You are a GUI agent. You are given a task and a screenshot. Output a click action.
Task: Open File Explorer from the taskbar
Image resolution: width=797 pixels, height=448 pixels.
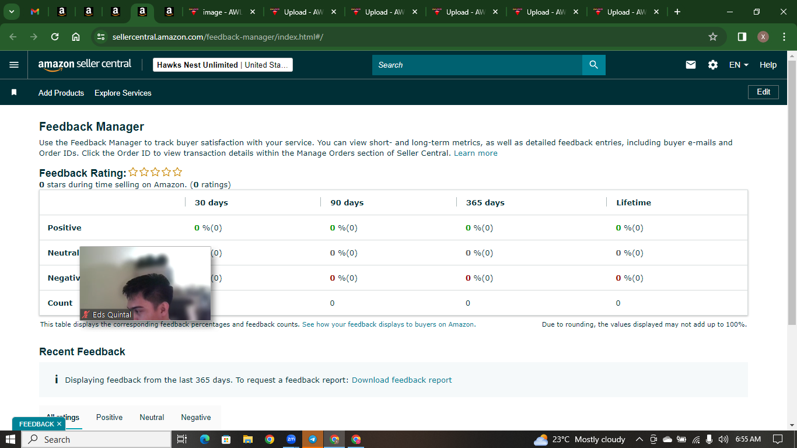[x=247, y=439]
